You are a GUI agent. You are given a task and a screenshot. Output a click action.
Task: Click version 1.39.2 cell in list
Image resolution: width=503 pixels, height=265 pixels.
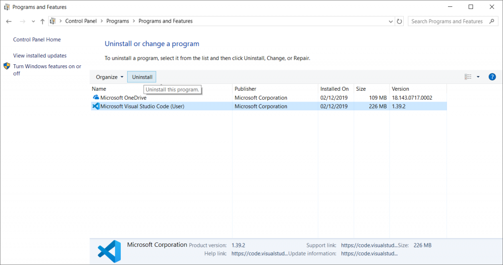click(x=398, y=106)
